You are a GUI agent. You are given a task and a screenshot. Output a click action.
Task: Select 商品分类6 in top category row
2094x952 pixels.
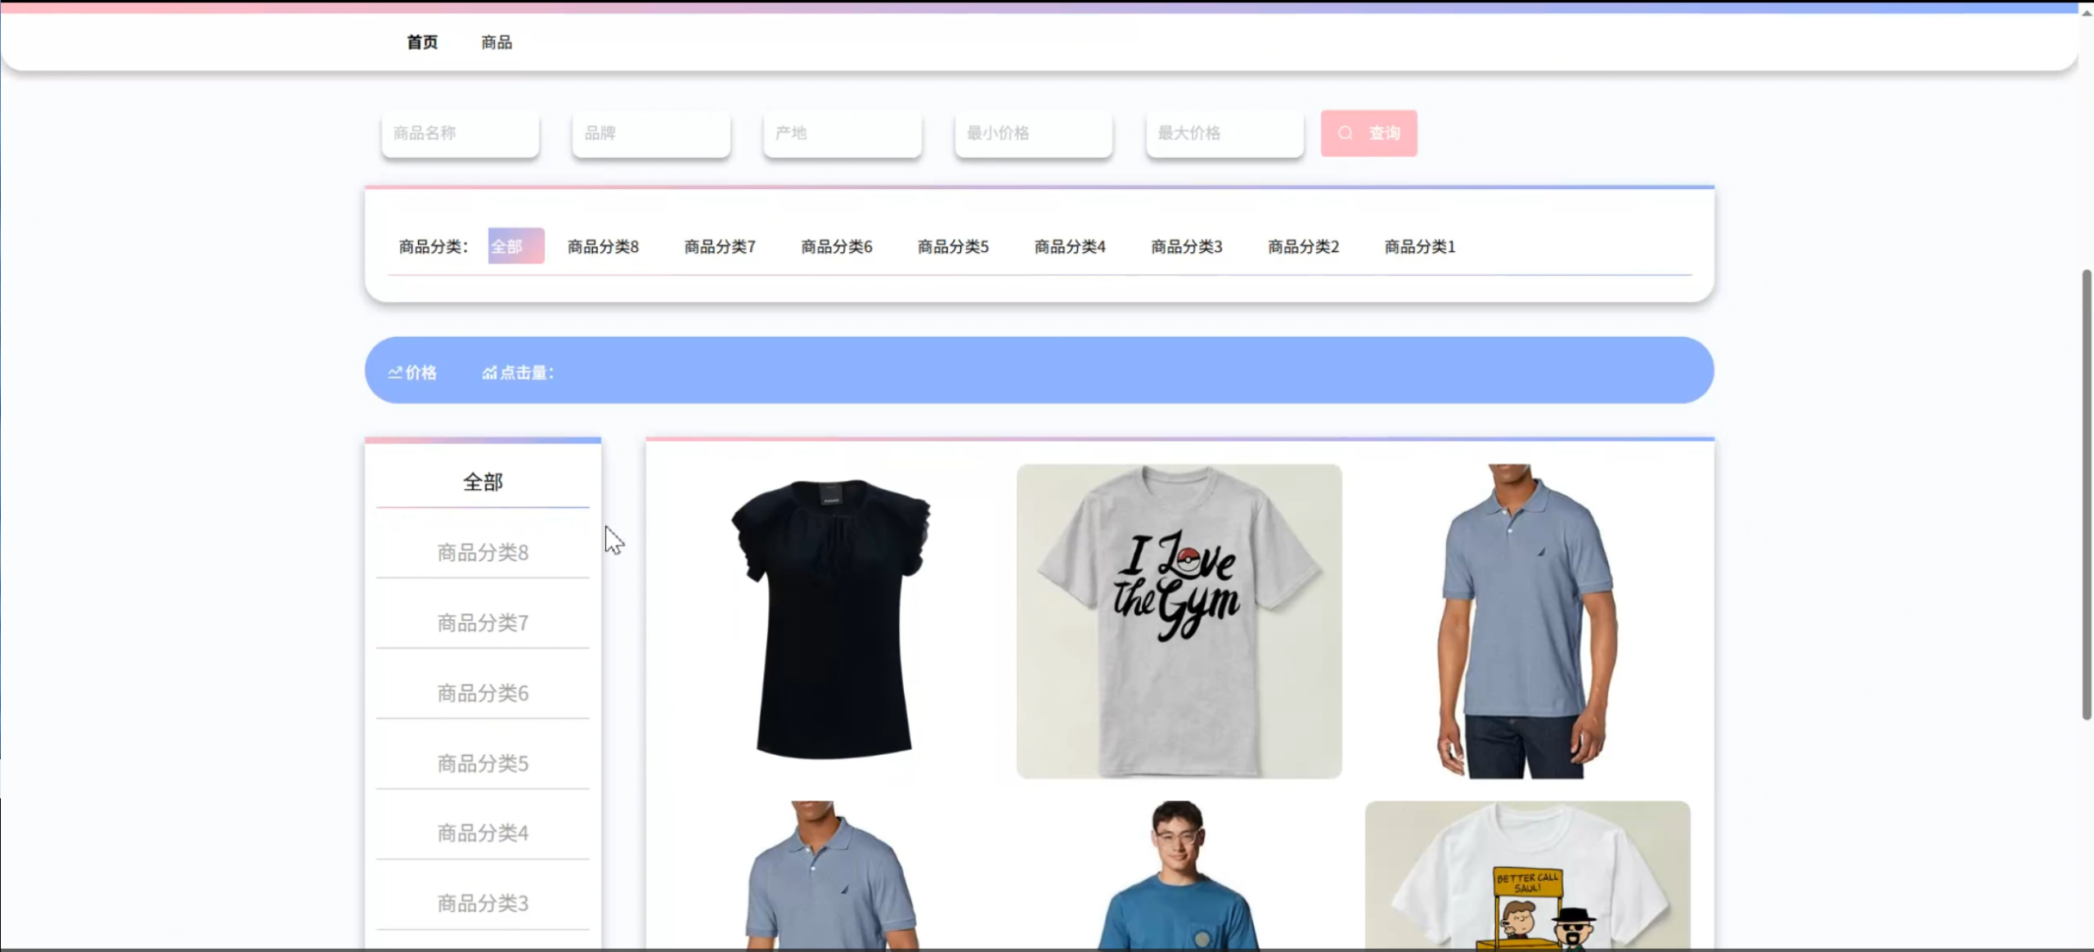837,246
